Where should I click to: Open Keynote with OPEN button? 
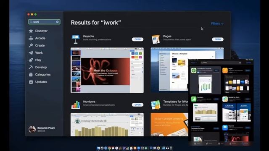pyautogui.click(x=137, y=39)
